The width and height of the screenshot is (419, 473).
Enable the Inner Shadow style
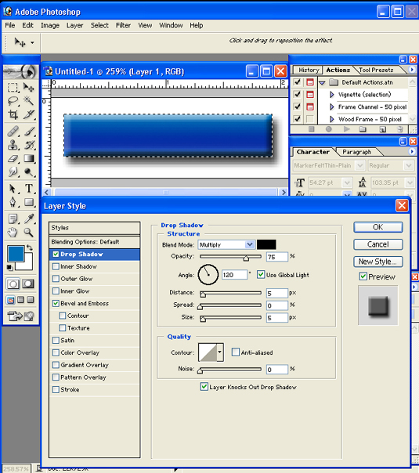(56, 267)
